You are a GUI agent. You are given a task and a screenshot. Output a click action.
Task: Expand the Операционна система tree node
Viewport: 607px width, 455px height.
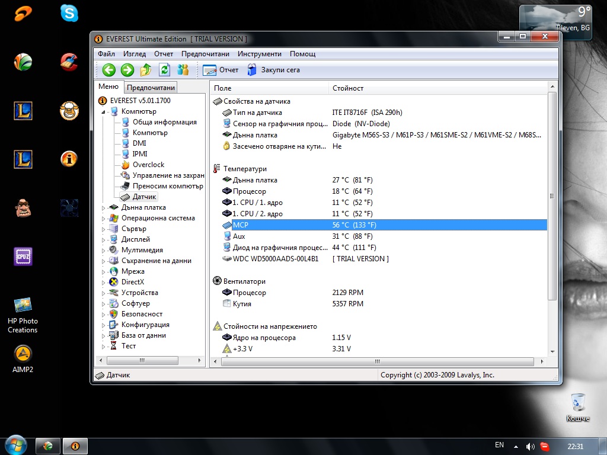pos(103,219)
